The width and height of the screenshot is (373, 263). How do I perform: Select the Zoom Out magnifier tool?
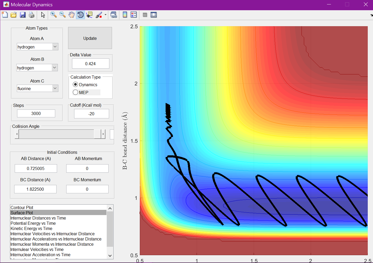pos(63,15)
